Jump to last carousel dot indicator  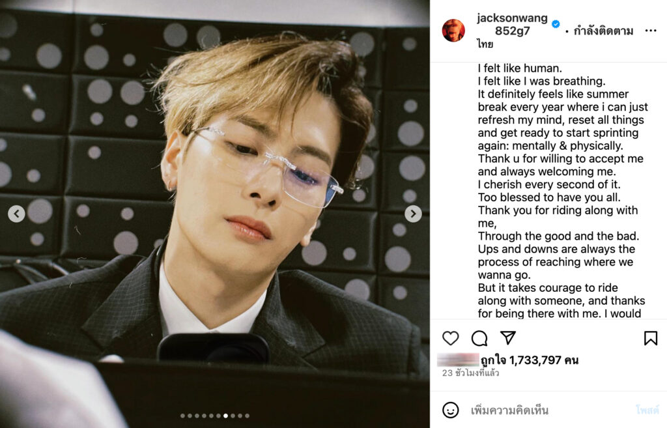click(x=247, y=416)
